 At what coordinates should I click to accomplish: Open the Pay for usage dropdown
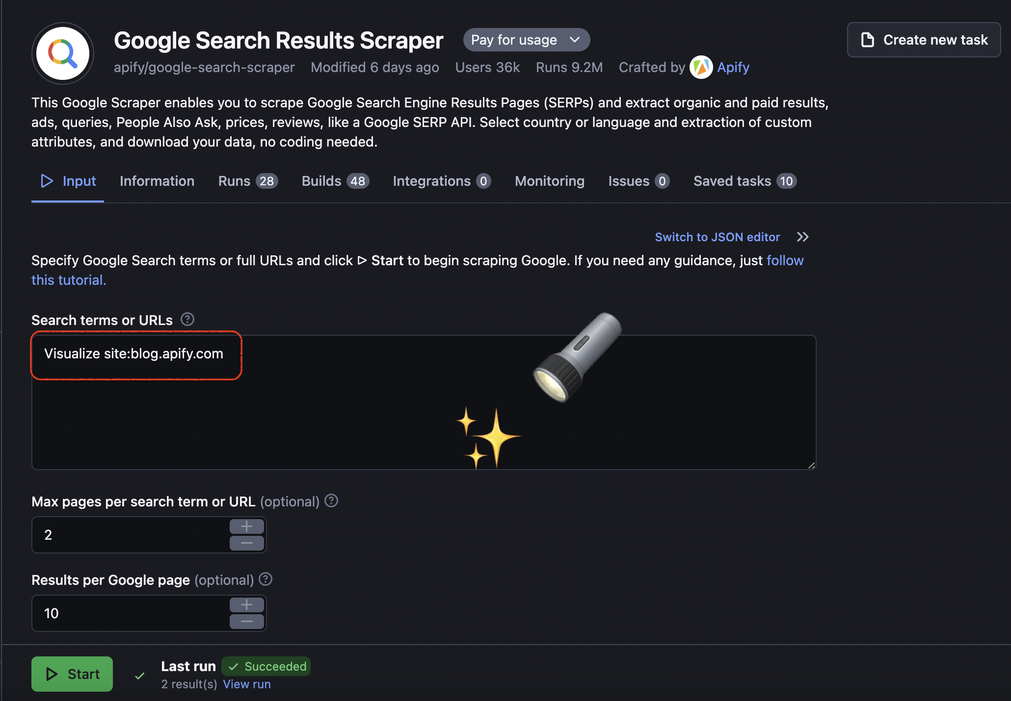pyautogui.click(x=526, y=40)
